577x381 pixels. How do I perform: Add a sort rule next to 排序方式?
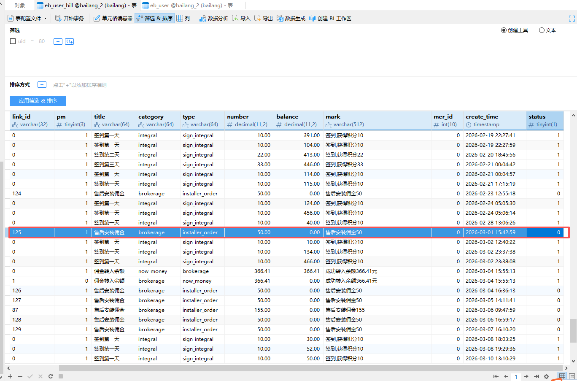point(42,85)
